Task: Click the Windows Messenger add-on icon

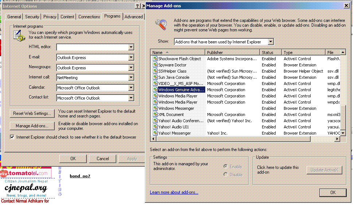Action: point(155,108)
